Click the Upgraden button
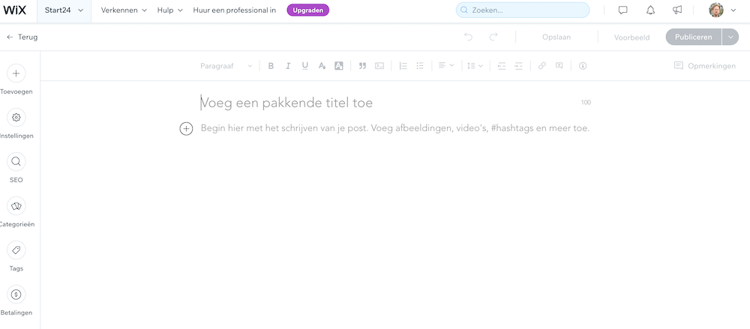Screen dimensions: 750x329 (x=307, y=10)
